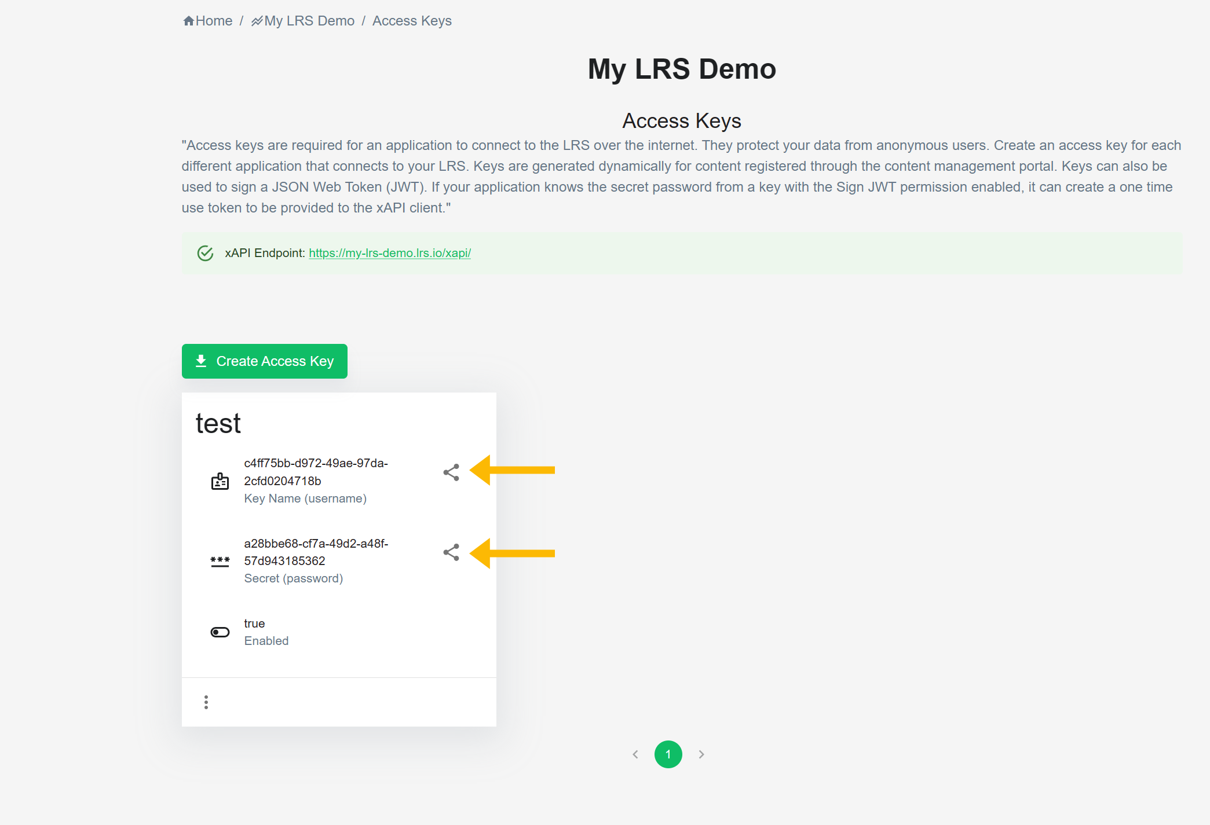Screen dimensions: 1210x825
Task: Click the green checkmark icon near xAPI Endpoint
Action: pos(205,253)
